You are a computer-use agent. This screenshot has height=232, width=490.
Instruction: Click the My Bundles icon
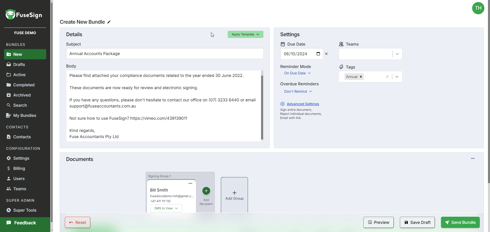point(8,115)
